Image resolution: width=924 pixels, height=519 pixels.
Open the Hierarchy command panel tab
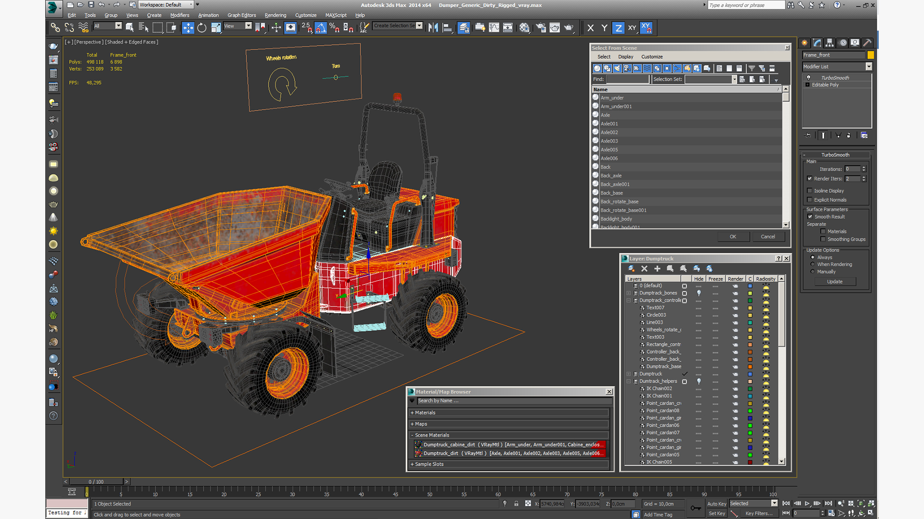(829, 43)
